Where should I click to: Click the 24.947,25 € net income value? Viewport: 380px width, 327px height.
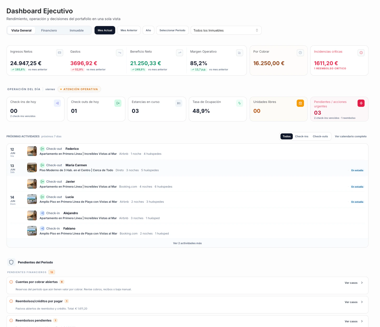(x=26, y=63)
